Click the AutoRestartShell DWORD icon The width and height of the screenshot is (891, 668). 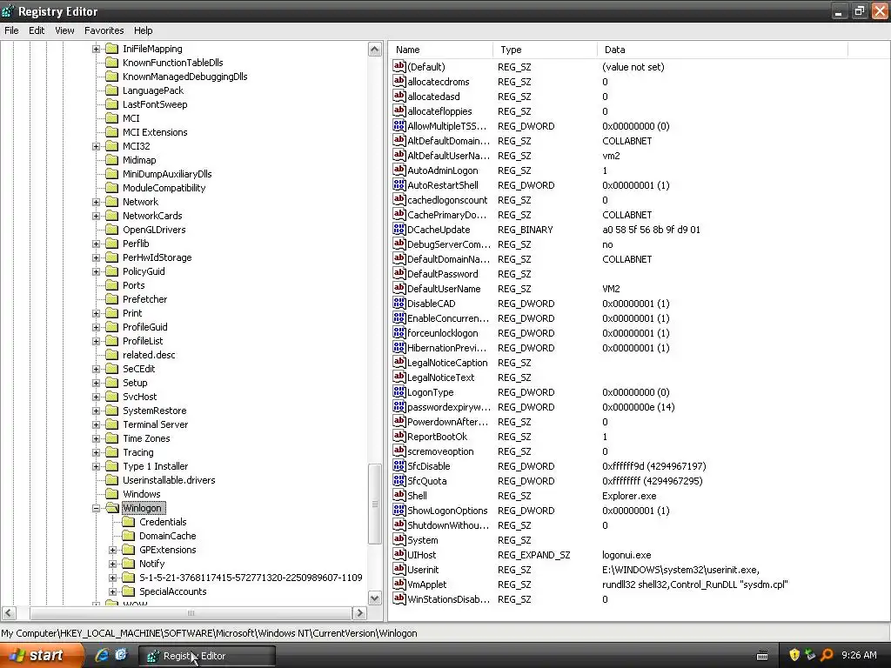399,184
